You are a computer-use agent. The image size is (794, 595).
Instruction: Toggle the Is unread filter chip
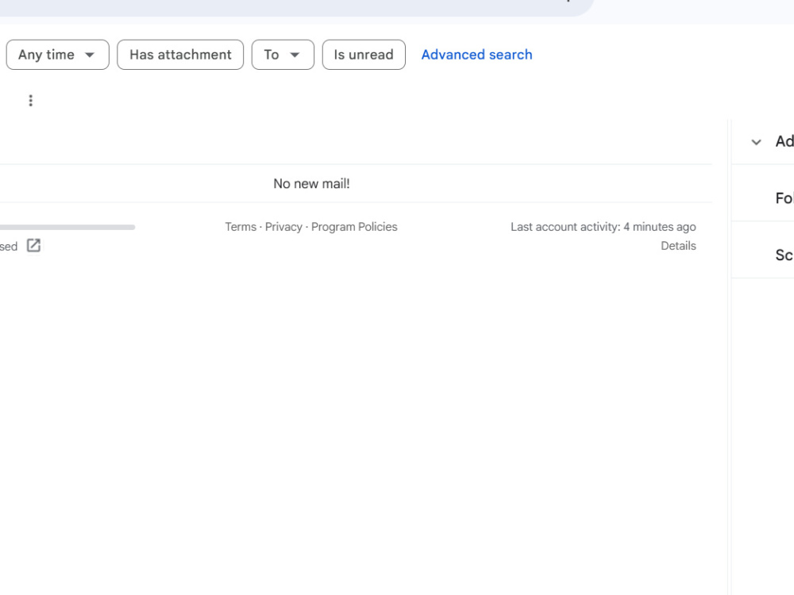click(364, 55)
